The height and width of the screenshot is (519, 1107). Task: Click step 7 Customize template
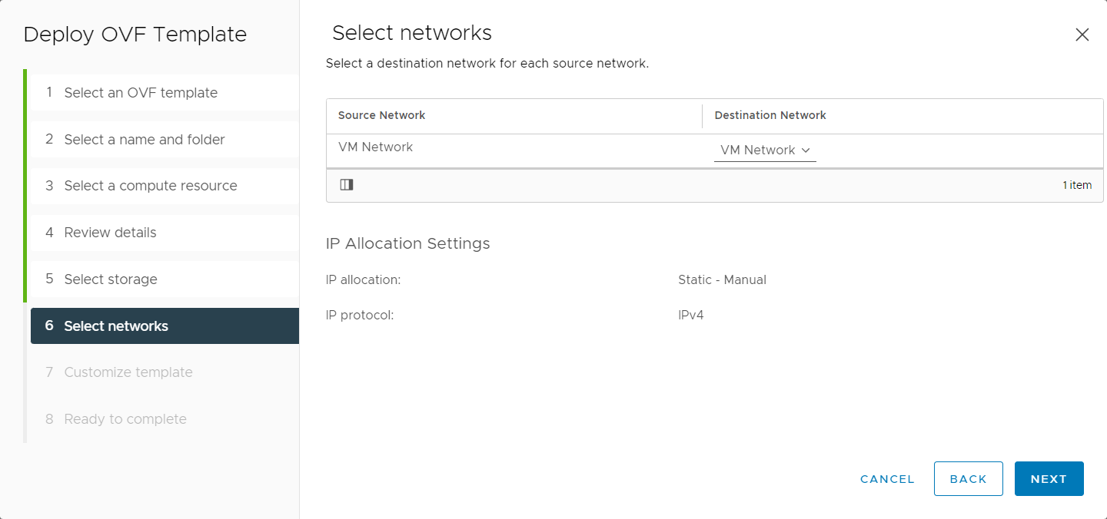pyautogui.click(x=163, y=372)
